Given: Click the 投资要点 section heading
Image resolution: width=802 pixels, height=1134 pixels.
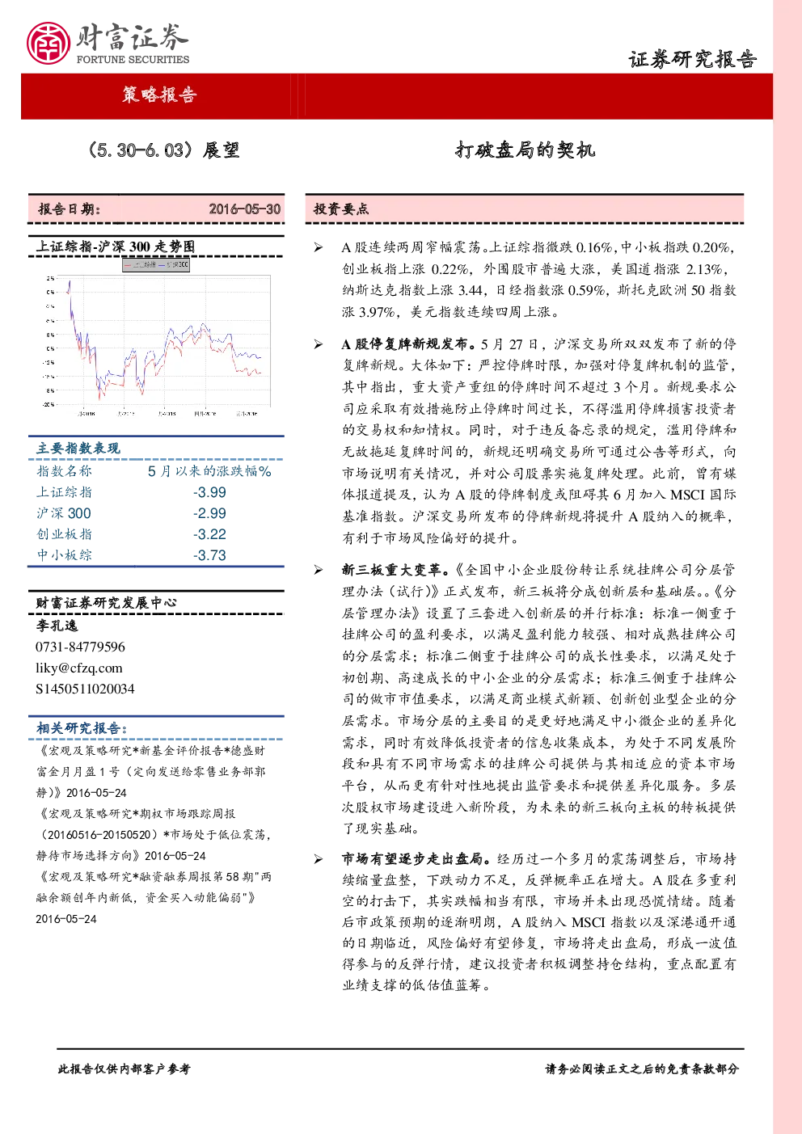Looking at the screenshot, I should [x=341, y=209].
